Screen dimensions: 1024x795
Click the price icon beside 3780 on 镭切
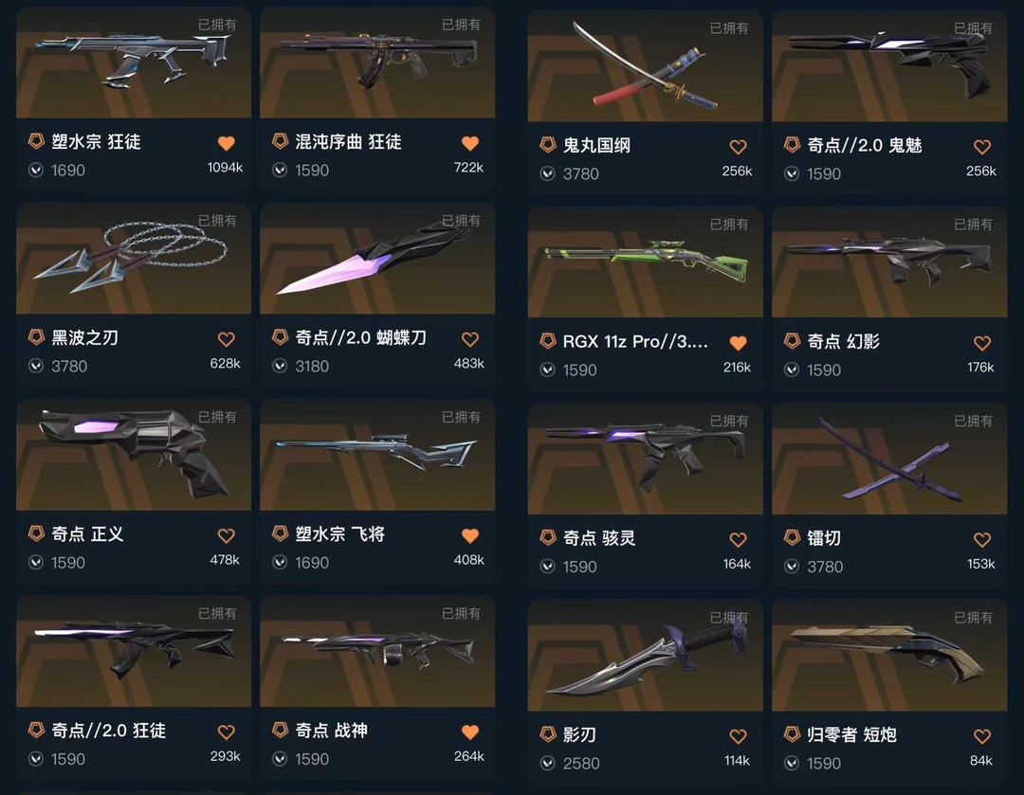tap(792, 567)
